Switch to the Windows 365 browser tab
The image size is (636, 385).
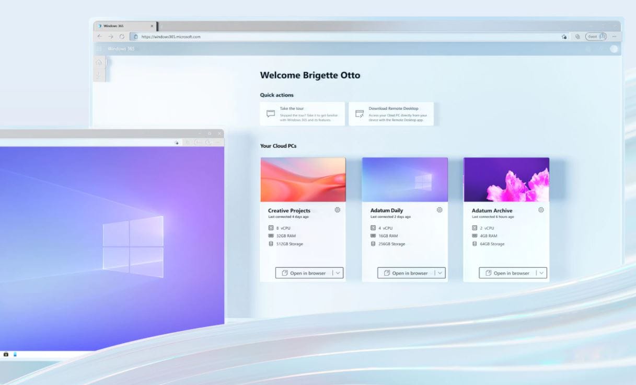point(124,26)
